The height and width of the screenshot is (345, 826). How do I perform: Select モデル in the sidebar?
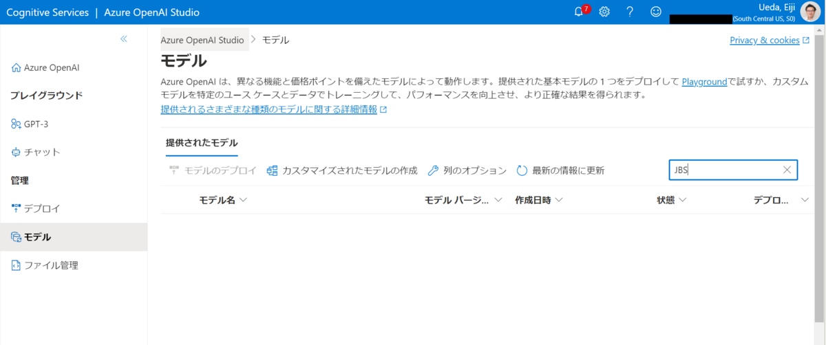[74, 236]
